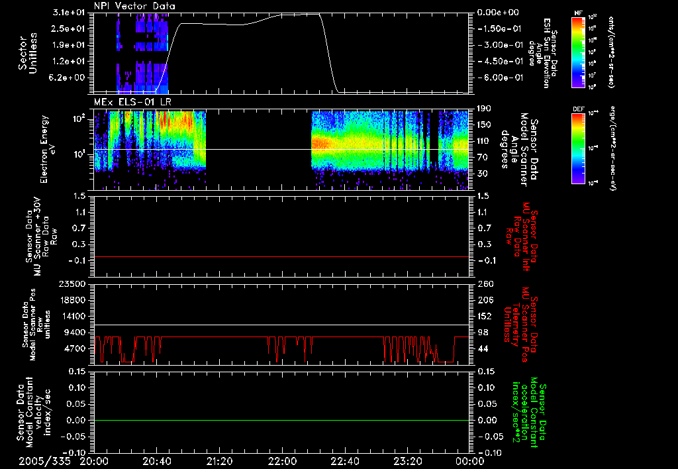Click the '20:00' time tick label

coord(94,461)
